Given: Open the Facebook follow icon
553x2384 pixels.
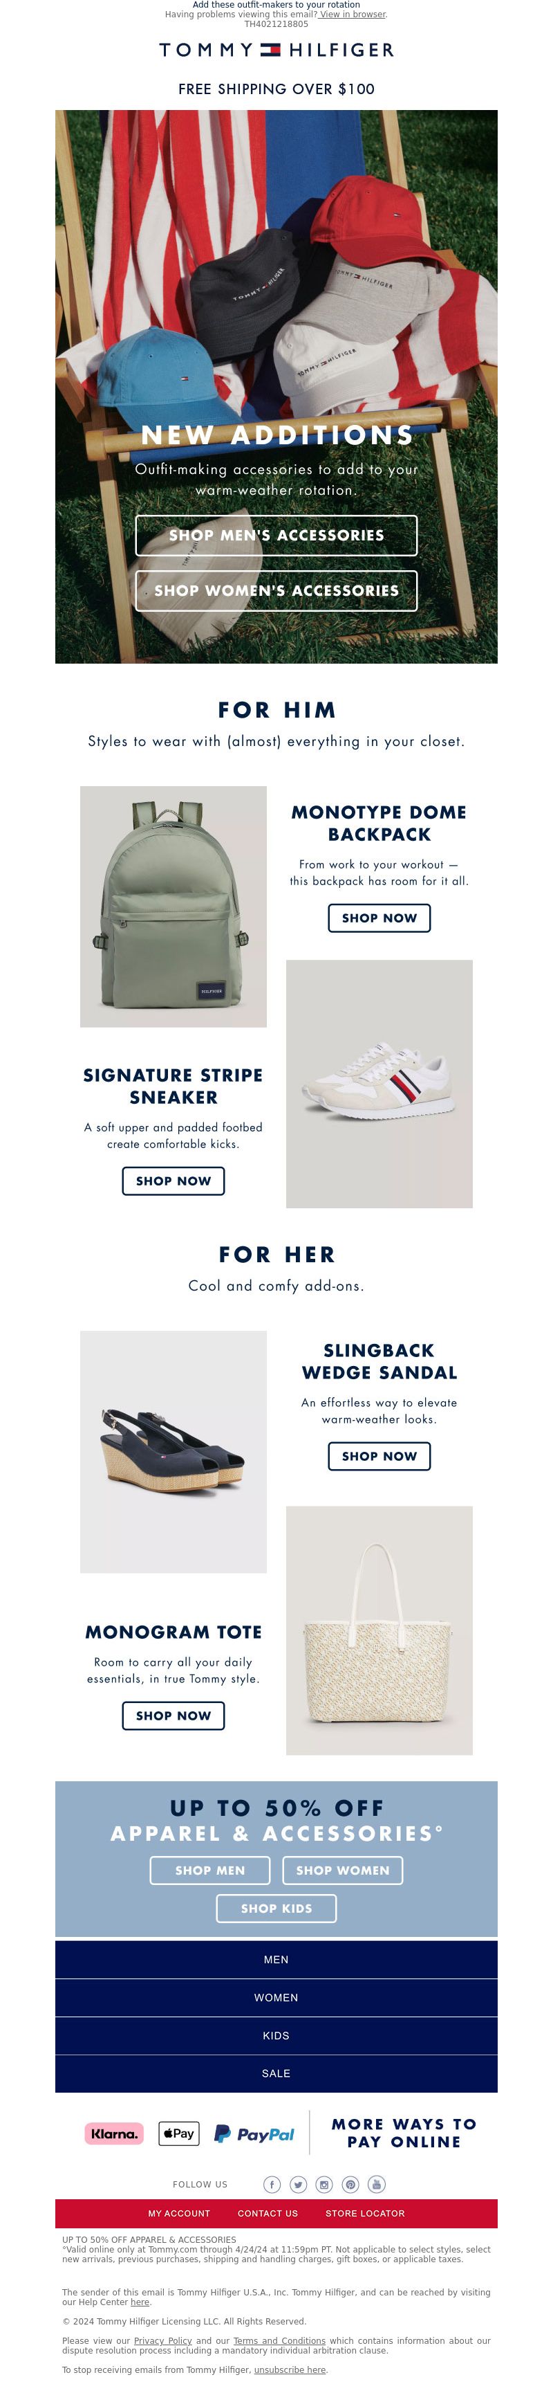Looking at the screenshot, I should [272, 2184].
